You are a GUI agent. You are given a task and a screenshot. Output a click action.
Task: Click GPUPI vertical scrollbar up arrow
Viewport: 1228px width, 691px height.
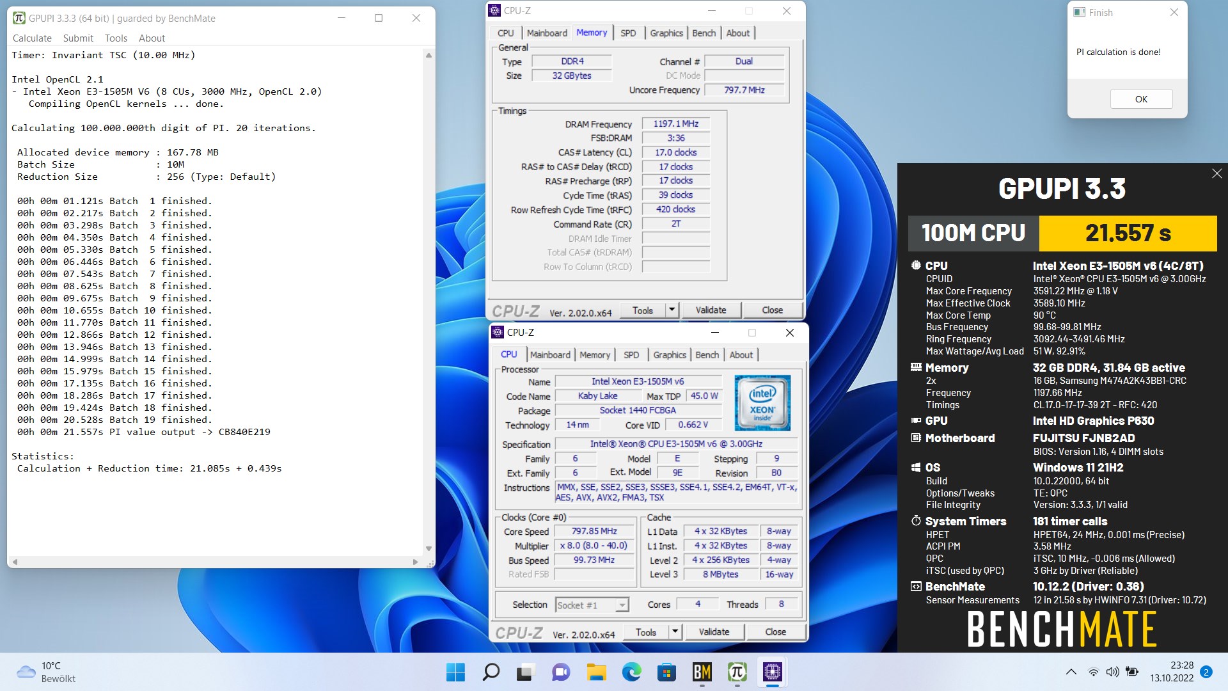tap(429, 56)
